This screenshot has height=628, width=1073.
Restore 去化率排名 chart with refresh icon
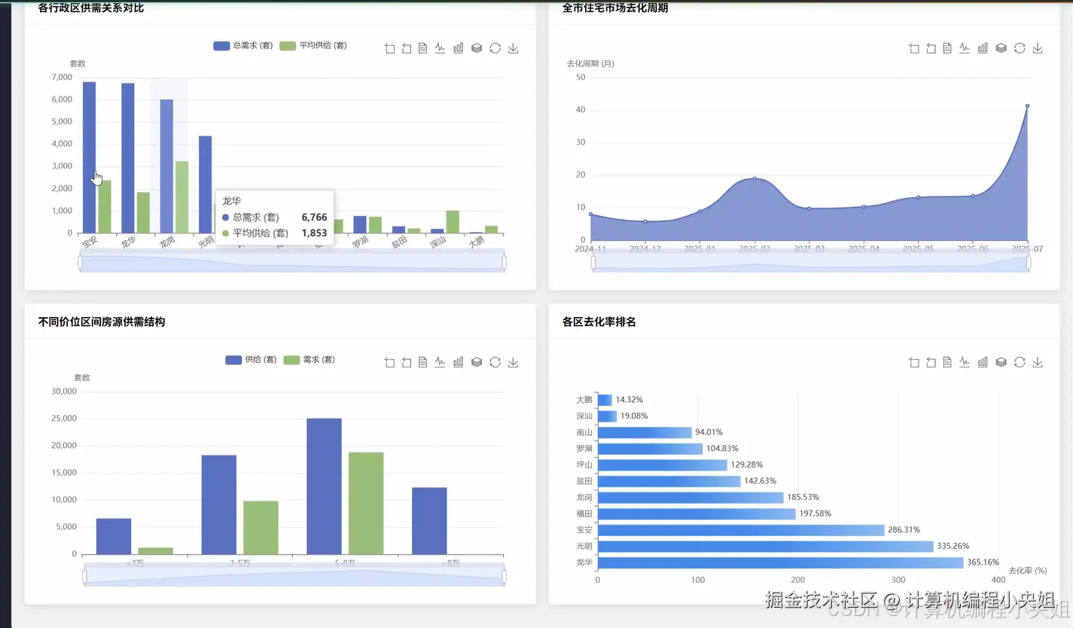click(x=1020, y=362)
